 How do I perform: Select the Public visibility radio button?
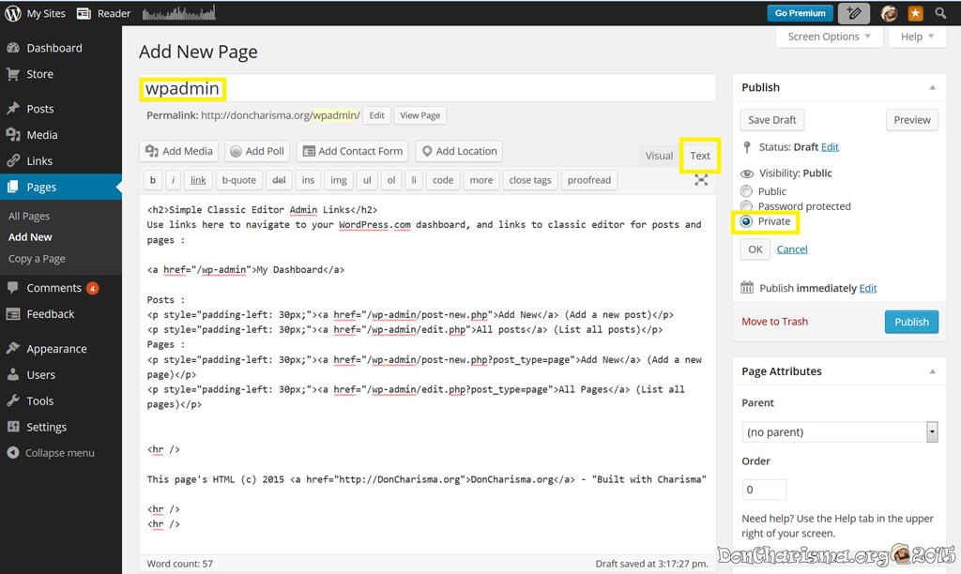click(x=747, y=191)
